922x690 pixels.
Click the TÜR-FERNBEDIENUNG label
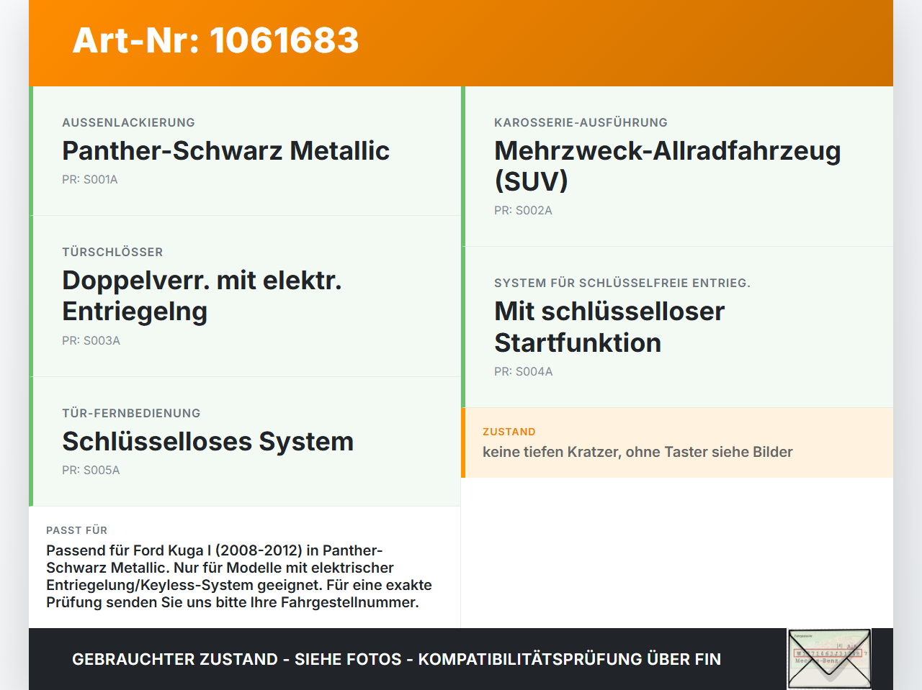[x=131, y=413]
